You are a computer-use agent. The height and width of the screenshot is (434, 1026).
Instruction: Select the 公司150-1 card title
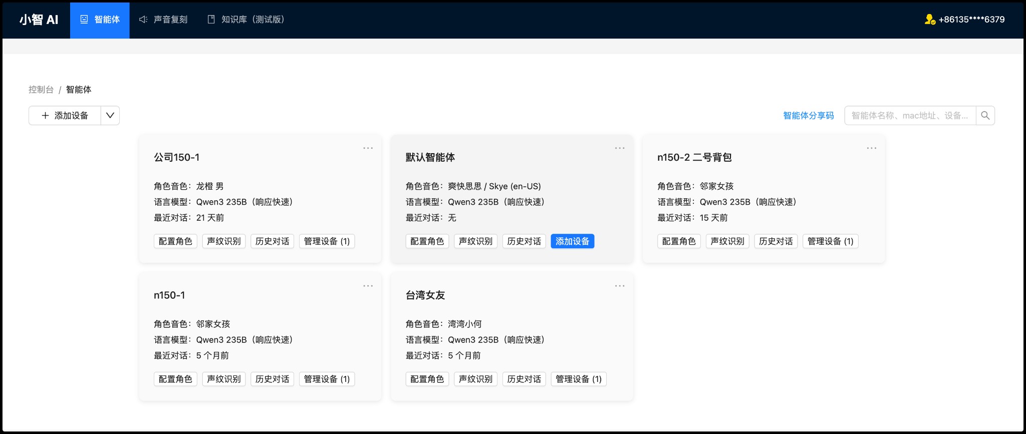(x=176, y=157)
